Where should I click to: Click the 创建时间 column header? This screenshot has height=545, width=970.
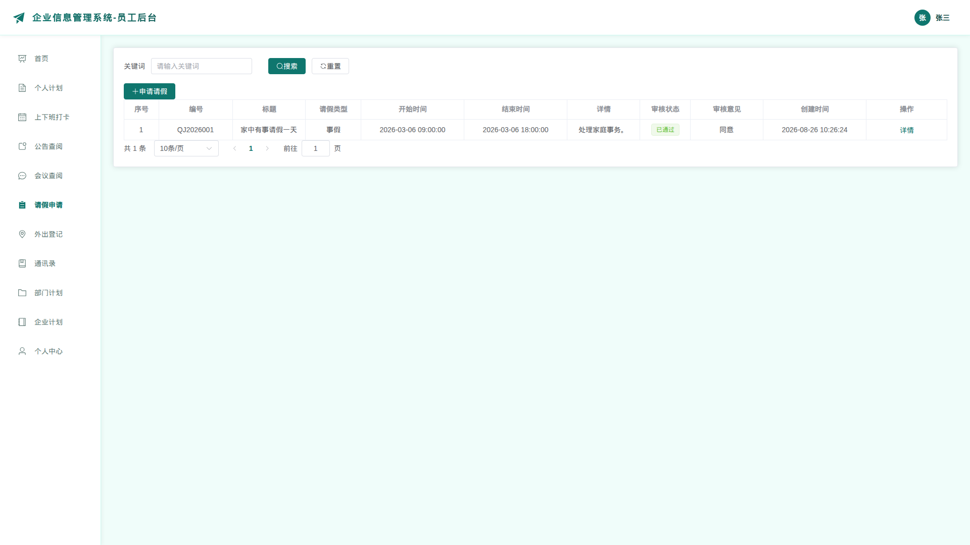coord(815,109)
